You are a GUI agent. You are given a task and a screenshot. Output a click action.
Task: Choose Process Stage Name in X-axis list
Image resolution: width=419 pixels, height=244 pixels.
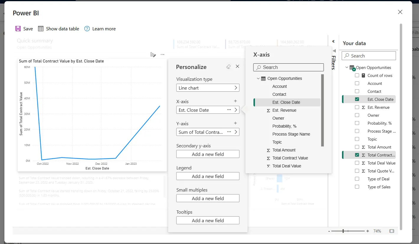point(291,134)
